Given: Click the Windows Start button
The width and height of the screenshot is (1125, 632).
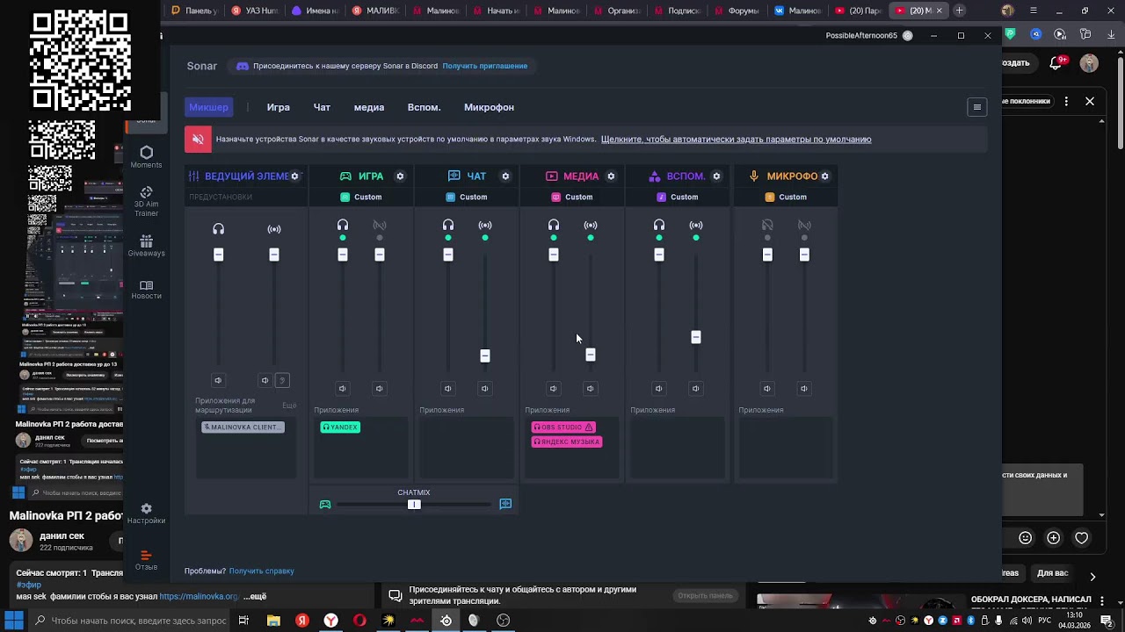Looking at the screenshot, I should [13, 621].
